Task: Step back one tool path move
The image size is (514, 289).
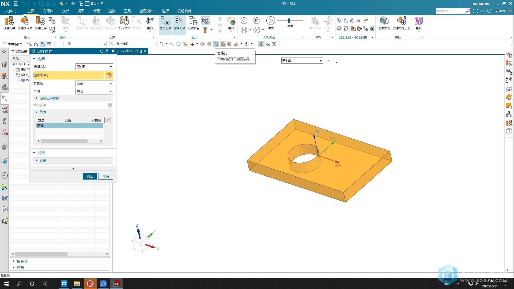Action: click(244, 21)
